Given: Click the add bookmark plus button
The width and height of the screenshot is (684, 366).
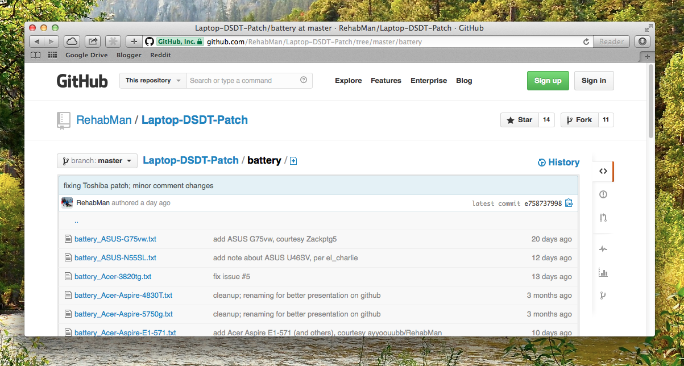Looking at the screenshot, I should point(134,41).
